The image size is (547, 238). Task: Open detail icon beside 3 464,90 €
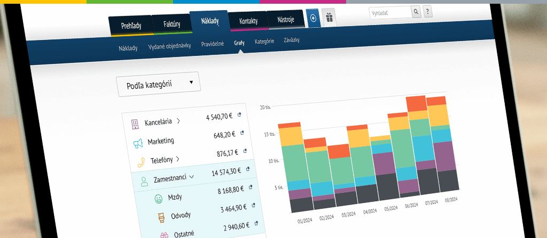253,205
